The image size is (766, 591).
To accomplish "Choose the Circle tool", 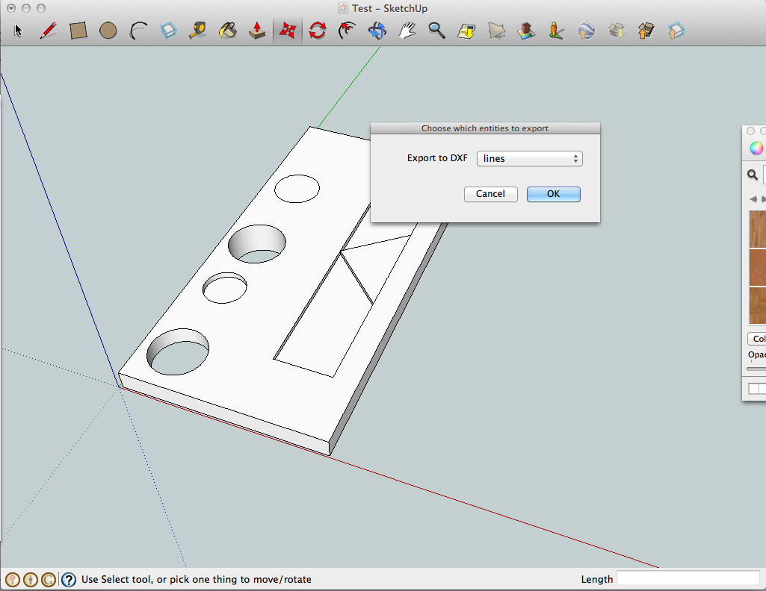I will (x=108, y=31).
